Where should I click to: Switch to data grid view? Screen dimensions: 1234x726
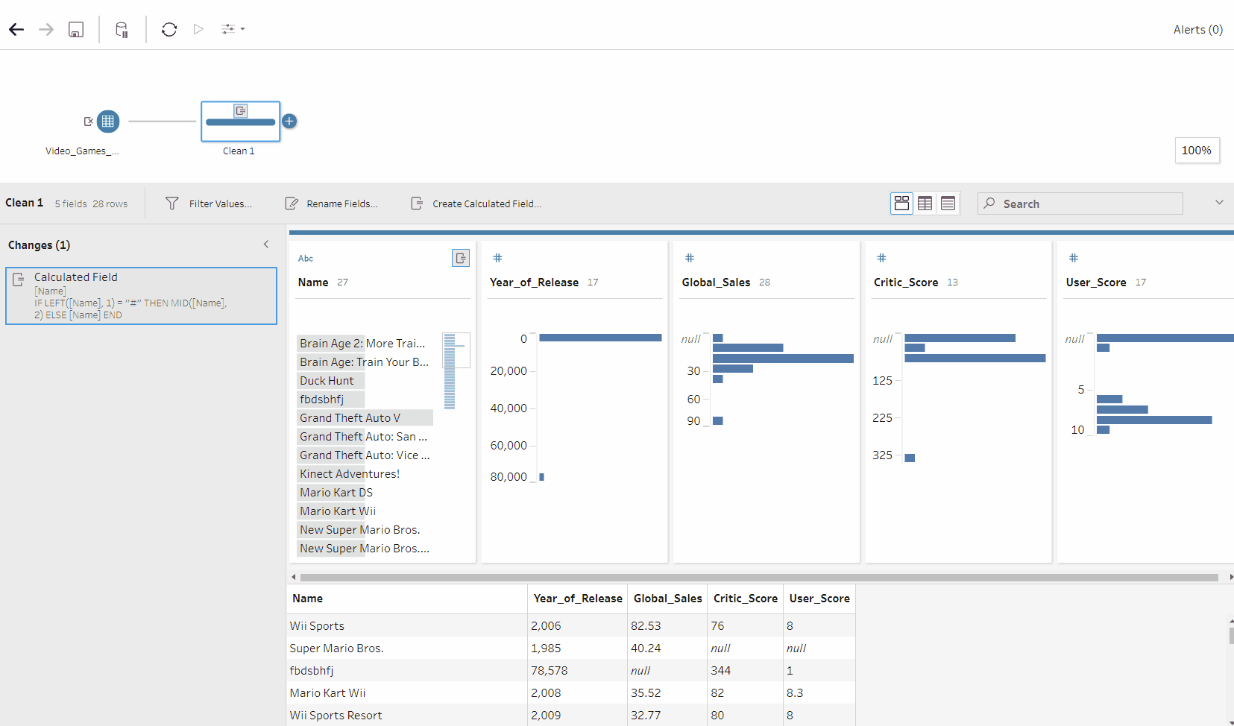(x=925, y=203)
